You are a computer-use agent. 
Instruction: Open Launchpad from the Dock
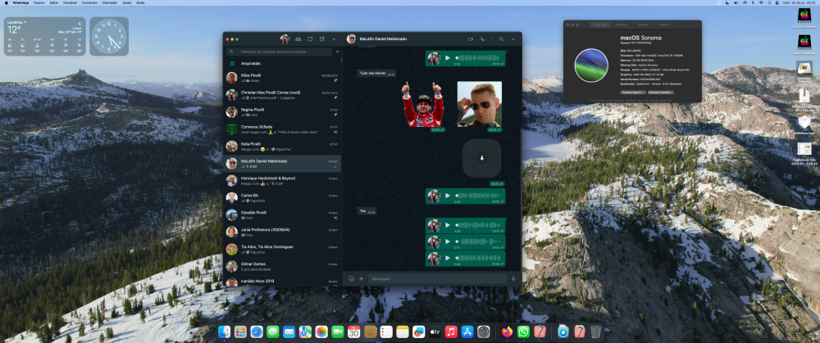(240, 332)
